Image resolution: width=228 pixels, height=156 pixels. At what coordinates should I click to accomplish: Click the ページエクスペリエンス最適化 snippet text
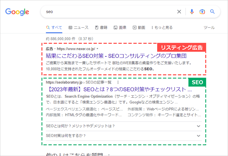pyautogui.click(x=84, y=109)
